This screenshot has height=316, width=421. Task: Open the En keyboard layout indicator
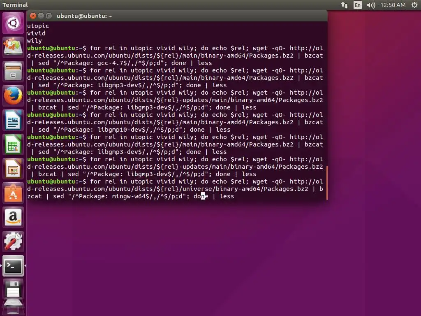coord(358,5)
